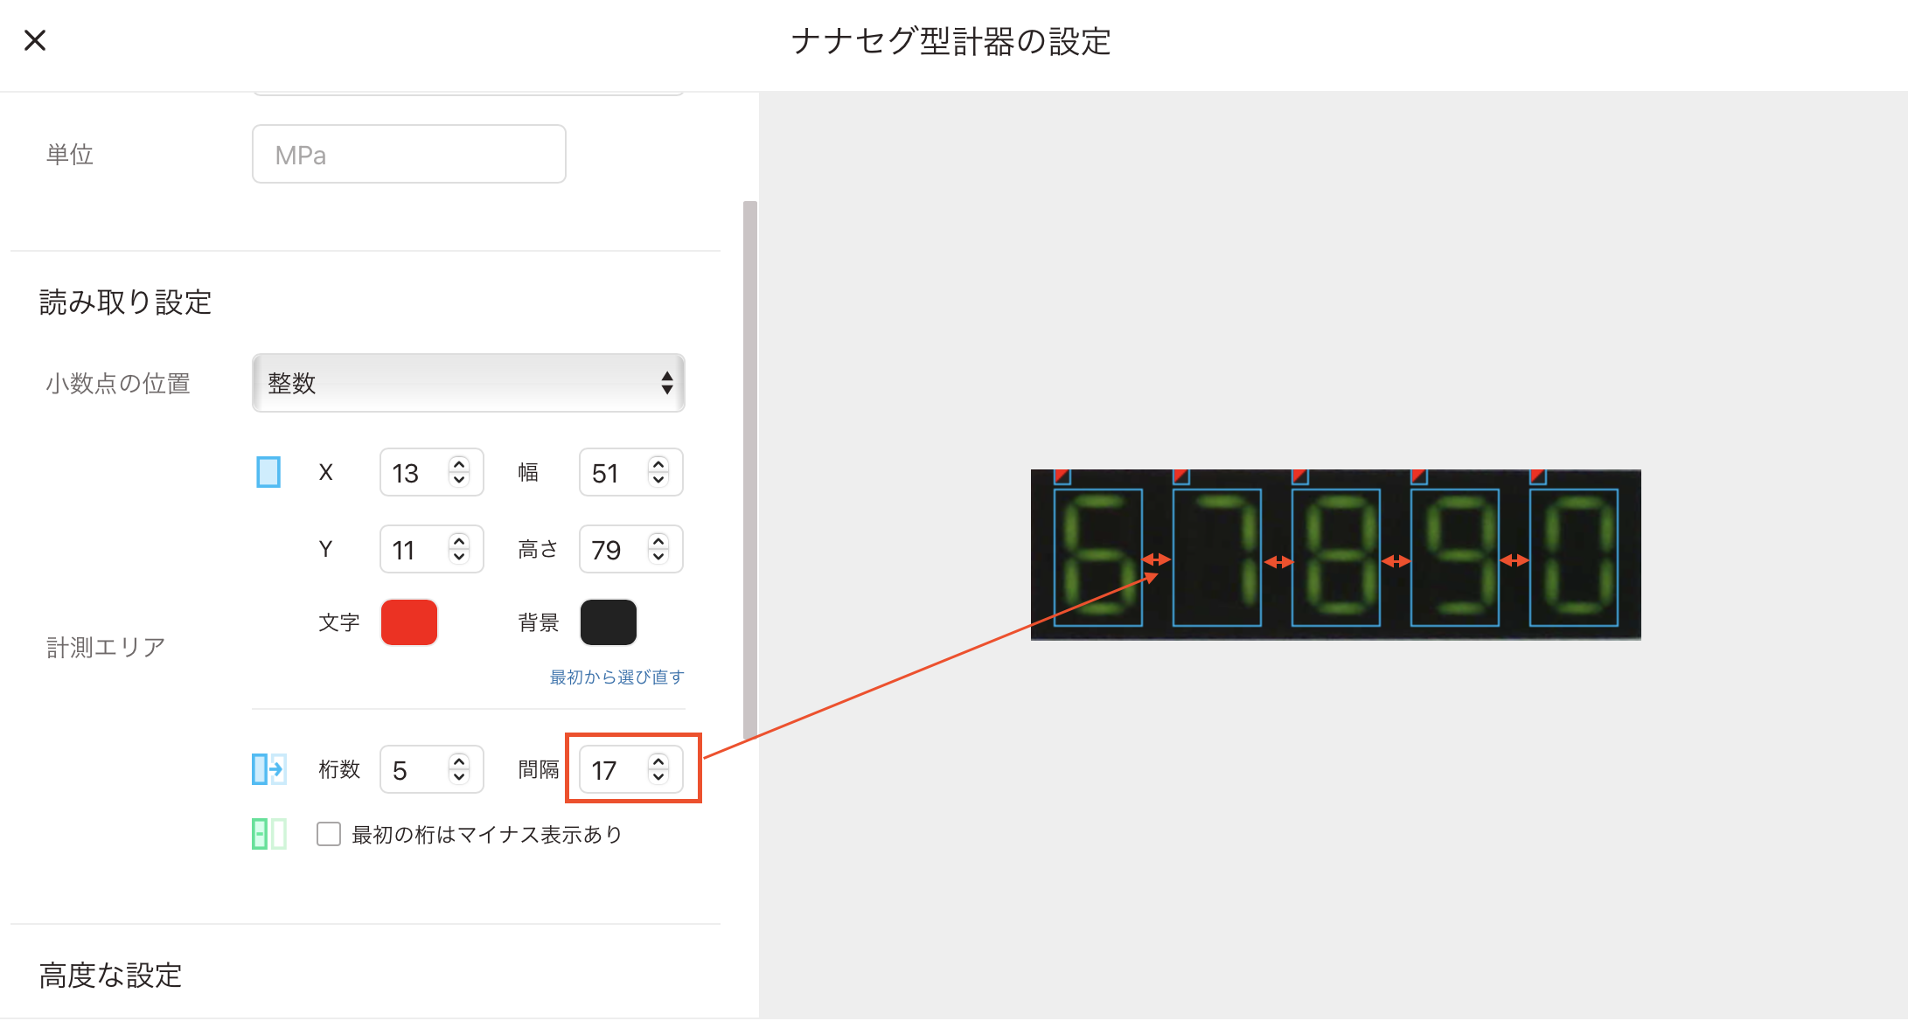Click the fourth digit box showing 9

click(x=1455, y=558)
